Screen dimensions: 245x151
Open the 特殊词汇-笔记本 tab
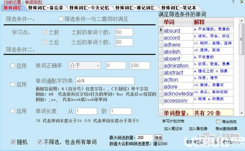click(178, 8)
